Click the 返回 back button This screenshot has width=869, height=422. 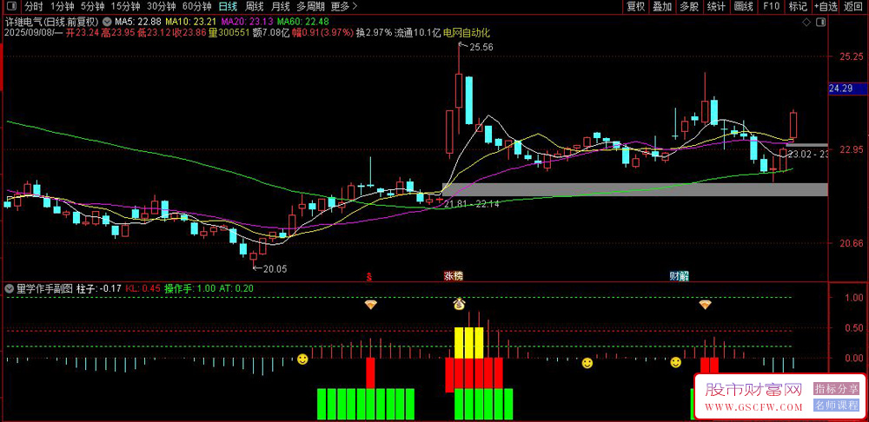(x=853, y=7)
